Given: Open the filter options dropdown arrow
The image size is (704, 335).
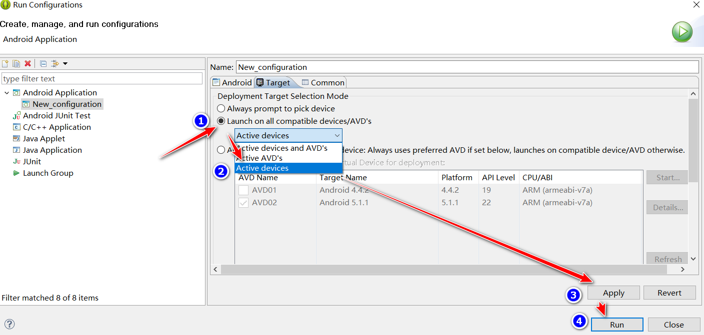Looking at the screenshot, I should click(65, 64).
